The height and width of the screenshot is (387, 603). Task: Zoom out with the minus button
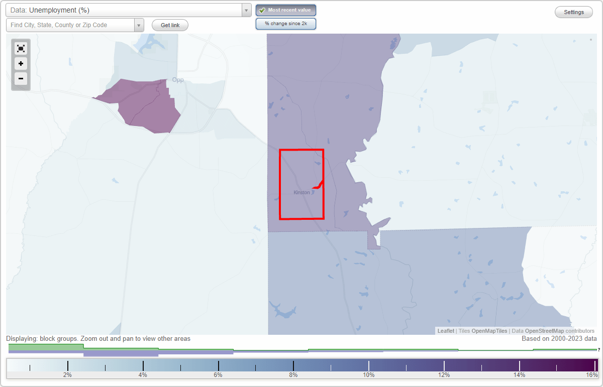21,78
